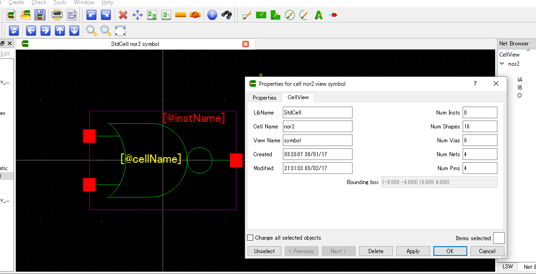Switch to the LSW tab at bottom right
Image resolution: width=536 pixels, height=274 pixels.
point(508,267)
